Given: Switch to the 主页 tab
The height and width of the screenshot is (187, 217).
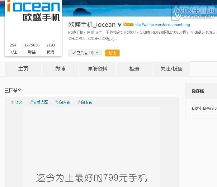Looking at the screenshot, I should click(x=23, y=69).
